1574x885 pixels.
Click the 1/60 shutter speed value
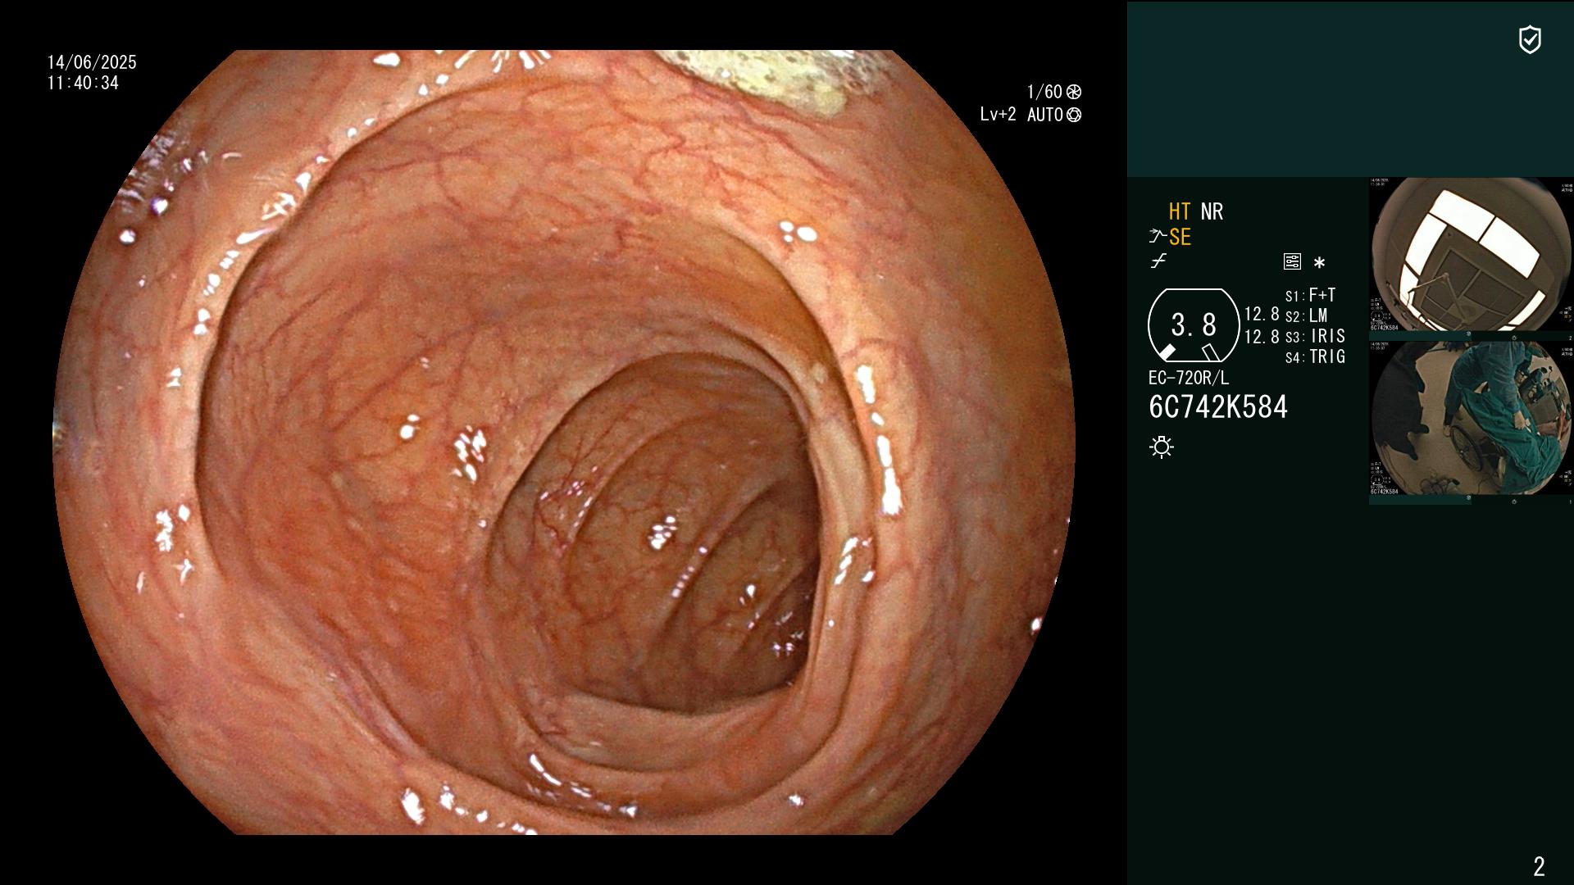[x=1044, y=92]
